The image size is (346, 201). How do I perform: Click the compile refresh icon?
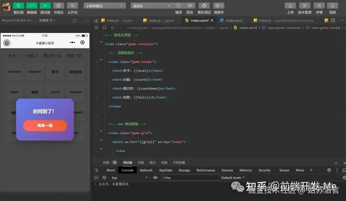tap(178, 5)
